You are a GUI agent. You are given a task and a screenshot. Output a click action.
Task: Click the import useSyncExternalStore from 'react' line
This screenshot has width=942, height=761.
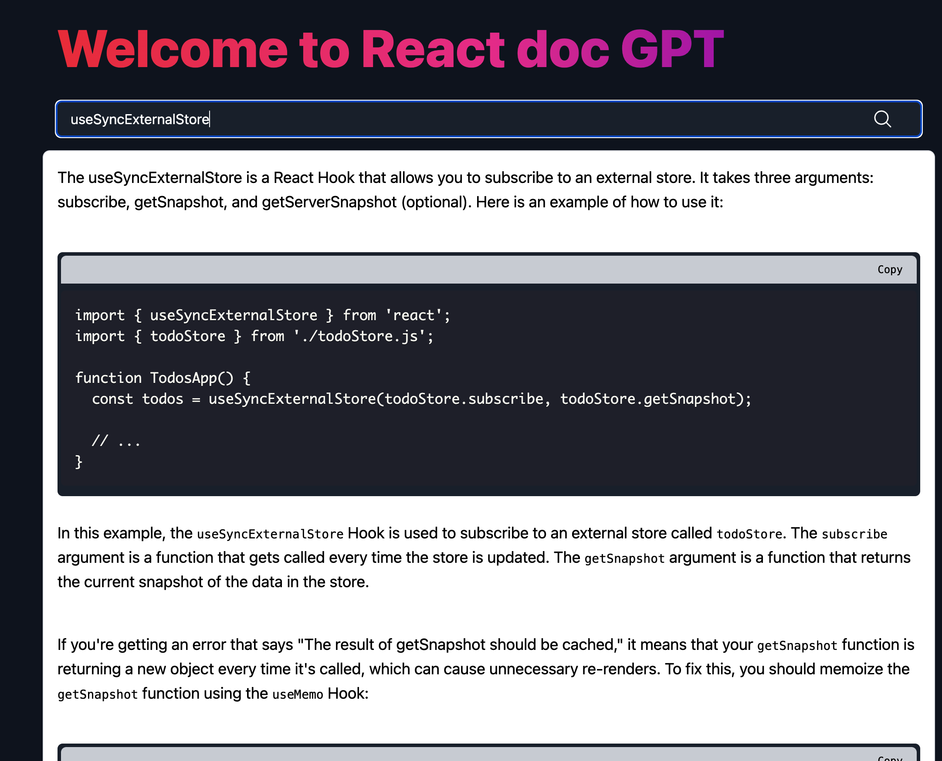coord(263,315)
